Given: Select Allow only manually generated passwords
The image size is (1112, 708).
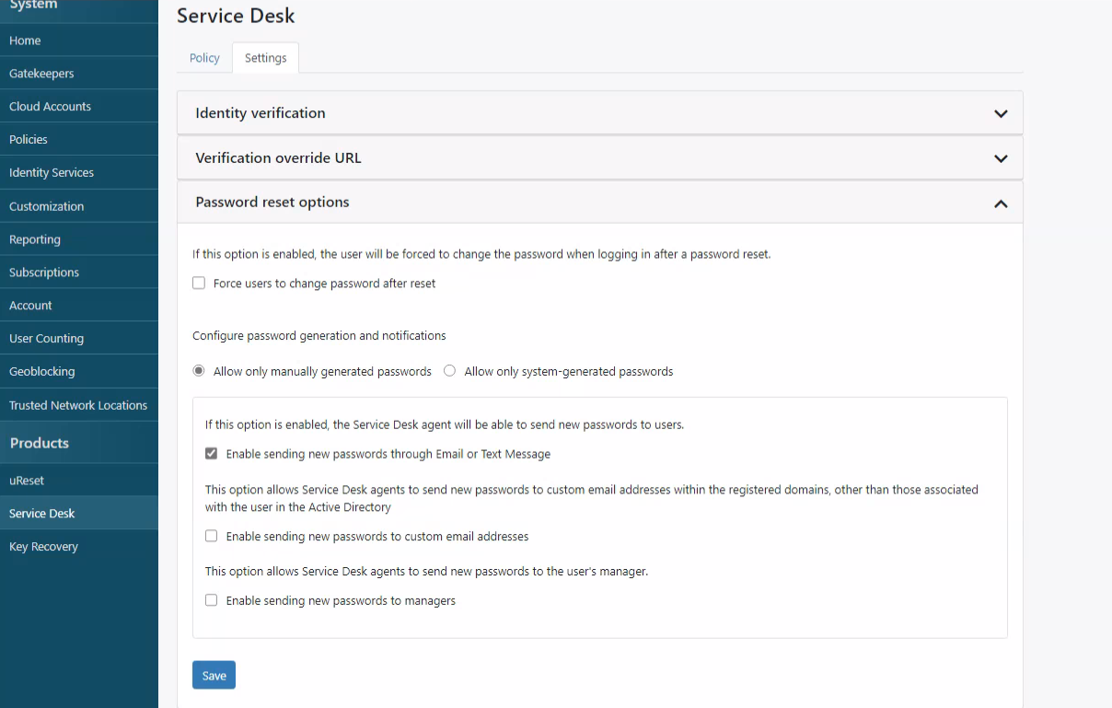Looking at the screenshot, I should 199,372.
